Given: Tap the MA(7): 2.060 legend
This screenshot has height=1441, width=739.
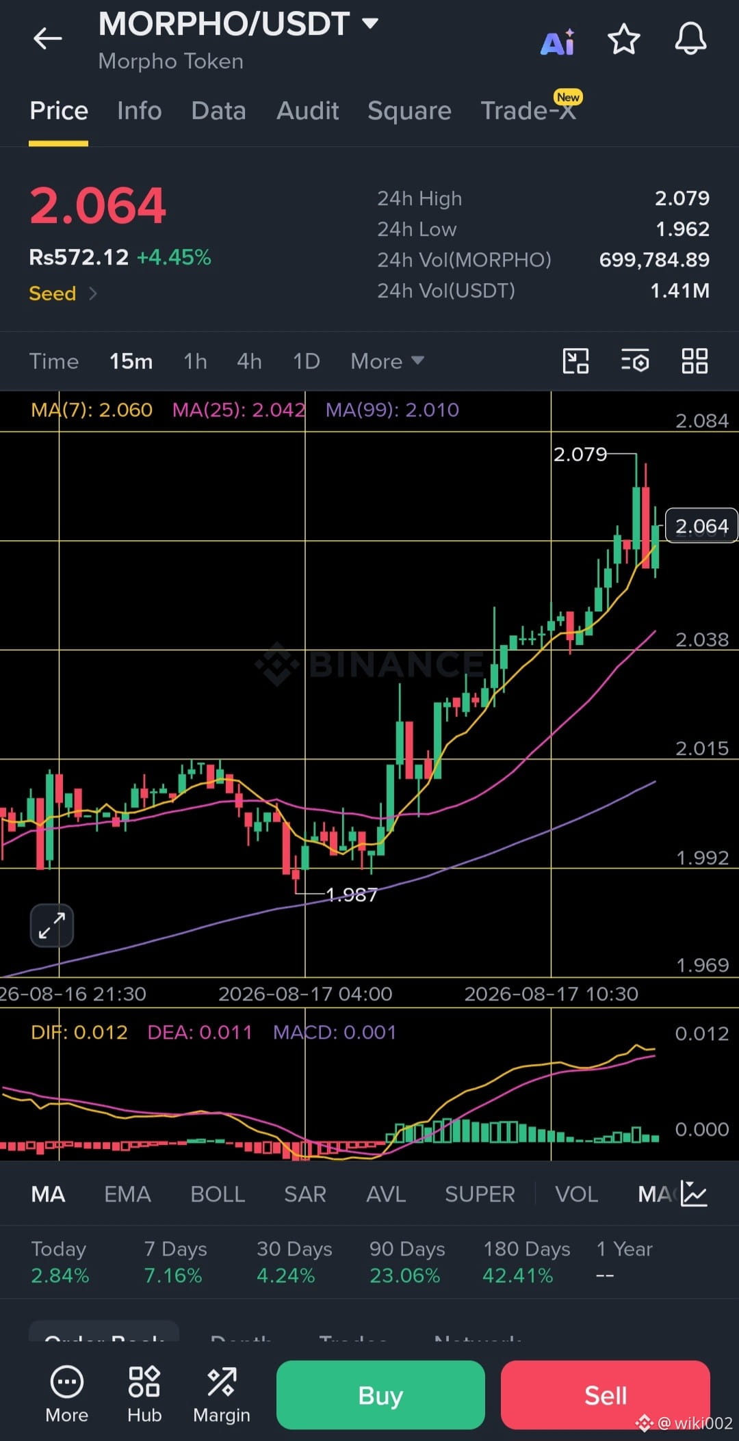Looking at the screenshot, I should [x=92, y=410].
